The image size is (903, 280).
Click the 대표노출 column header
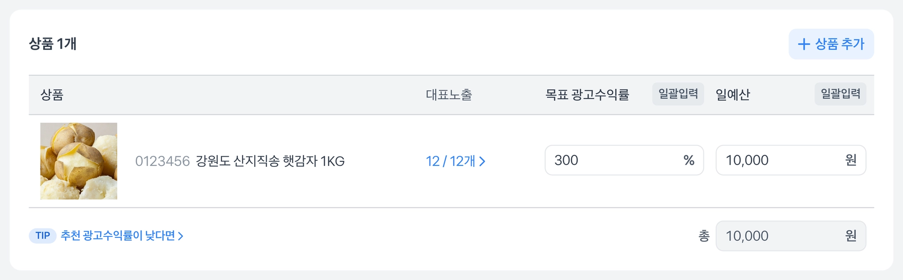(x=449, y=95)
